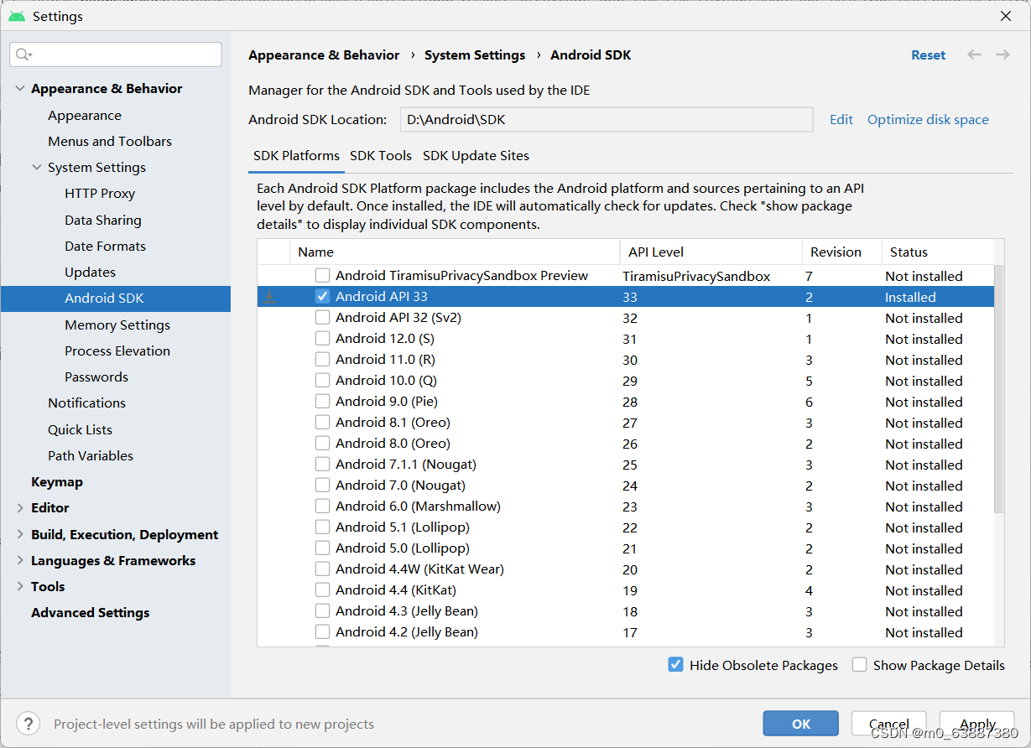Click the Apply button

click(977, 724)
